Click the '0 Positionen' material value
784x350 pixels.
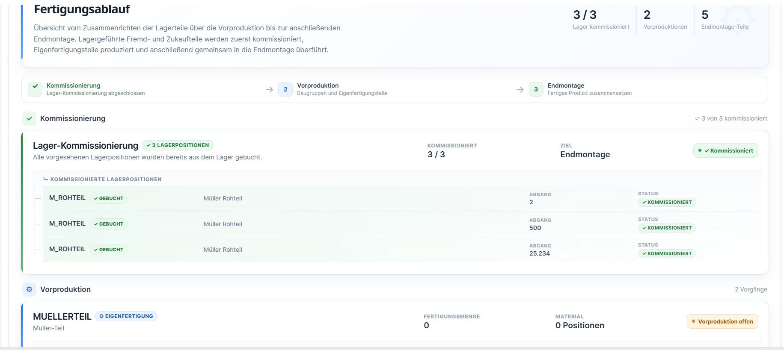click(580, 326)
